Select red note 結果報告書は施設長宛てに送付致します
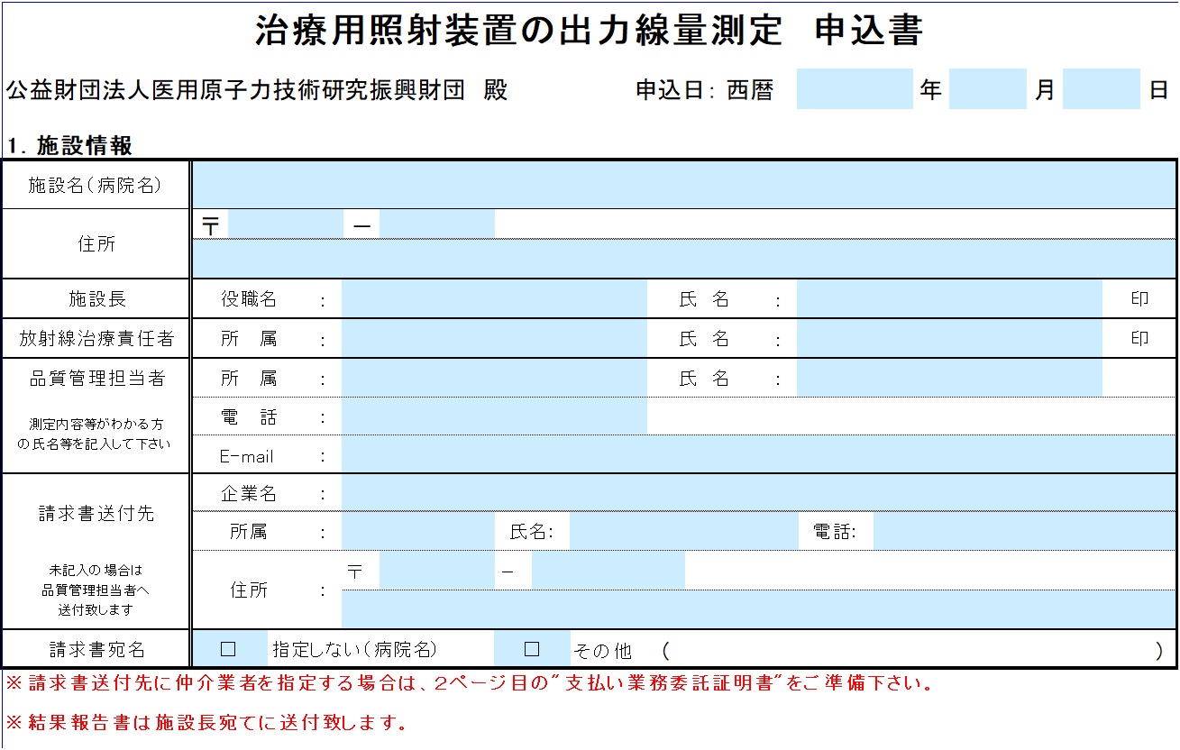Viewport: 1180px width, 750px height. click(x=206, y=722)
